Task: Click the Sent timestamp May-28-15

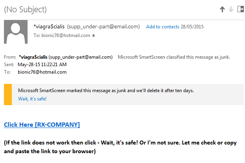Action: pyautogui.click(x=42, y=64)
